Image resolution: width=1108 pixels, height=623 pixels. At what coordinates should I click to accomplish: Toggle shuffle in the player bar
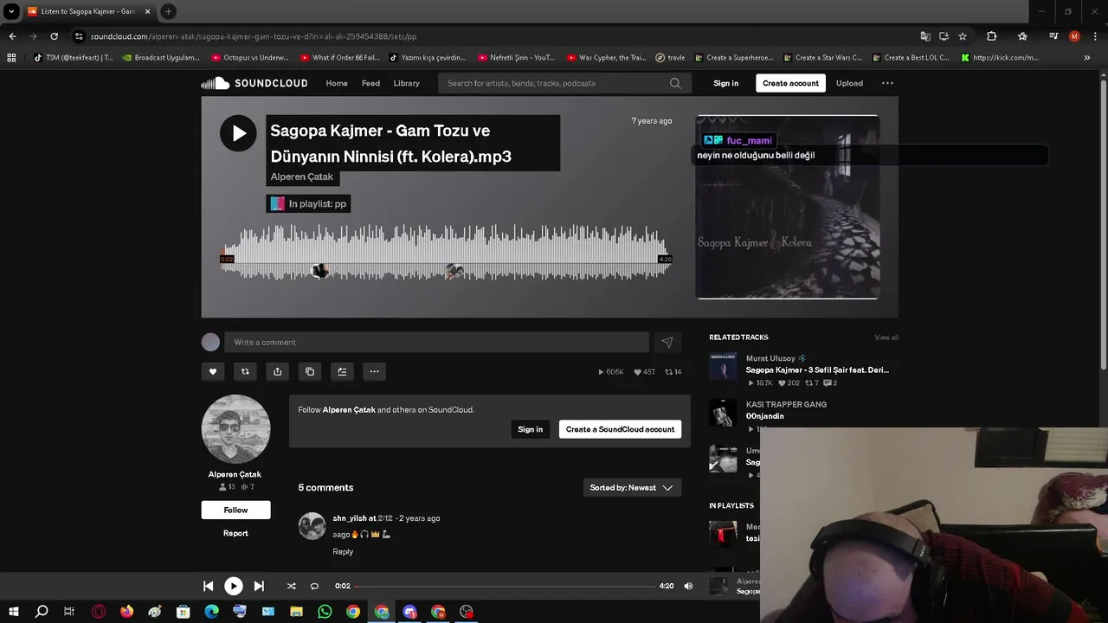(x=291, y=586)
